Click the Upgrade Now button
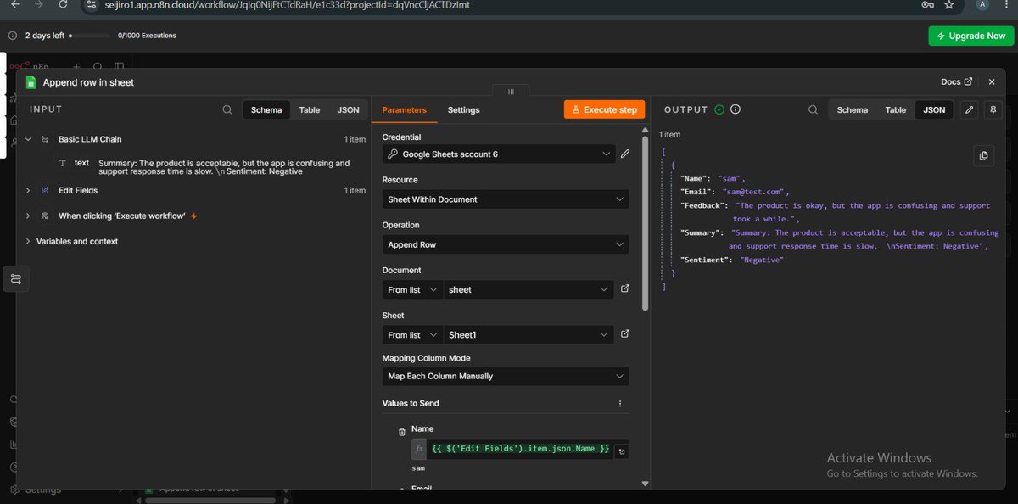 (972, 36)
